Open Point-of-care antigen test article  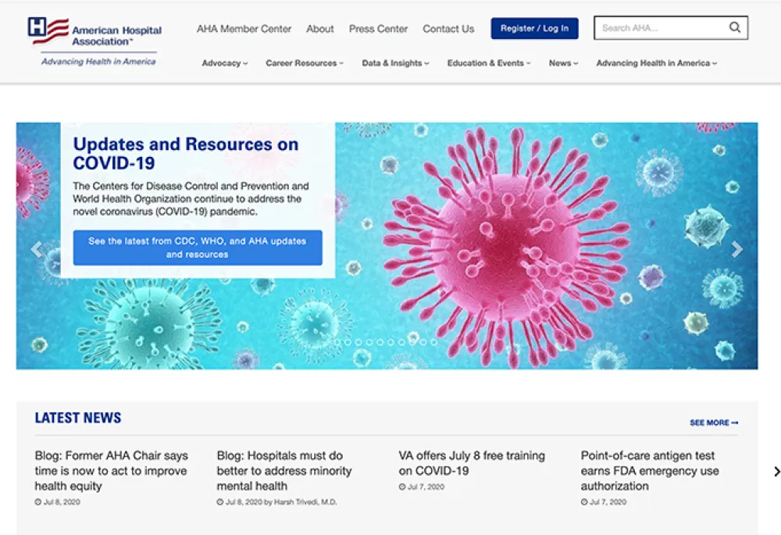pyautogui.click(x=650, y=471)
